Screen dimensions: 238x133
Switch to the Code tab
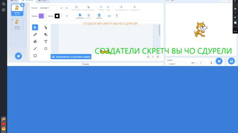coord(14,1)
